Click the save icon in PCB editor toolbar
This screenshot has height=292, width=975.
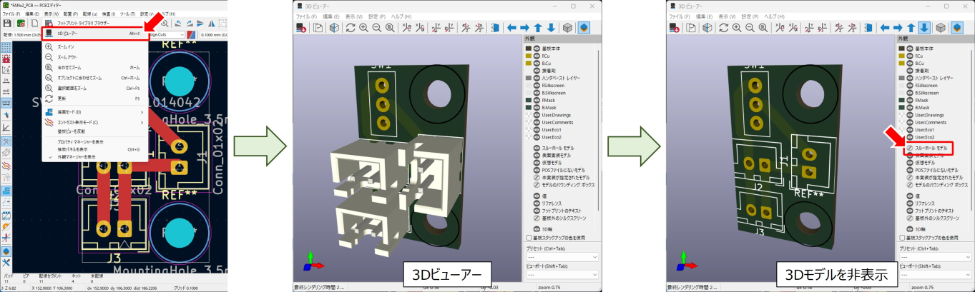tap(8, 24)
